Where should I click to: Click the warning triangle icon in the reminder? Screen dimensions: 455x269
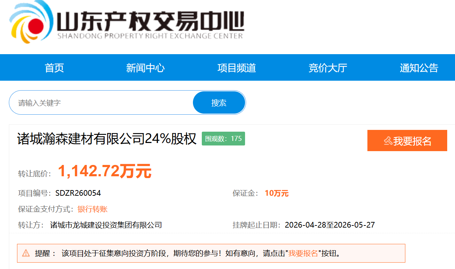pyautogui.click(x=26, y=253)
